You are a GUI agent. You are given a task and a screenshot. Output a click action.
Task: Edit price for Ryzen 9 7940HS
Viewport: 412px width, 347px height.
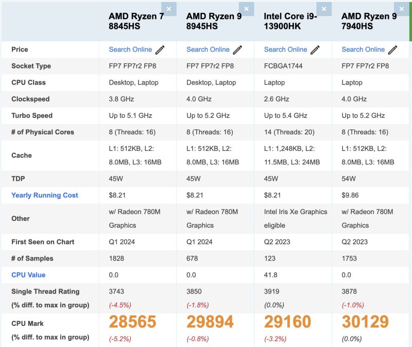click(x=393, y=50)
